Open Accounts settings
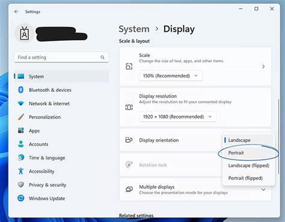Image resolution: width=285 pixels, height=222 pixels. 61,144
